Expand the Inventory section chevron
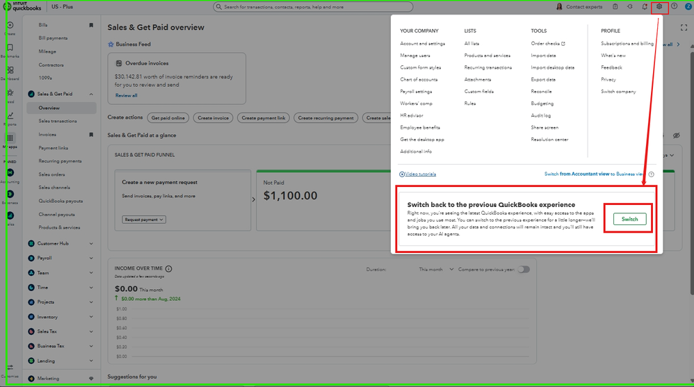The image size is (694, 387). point(91,317)
